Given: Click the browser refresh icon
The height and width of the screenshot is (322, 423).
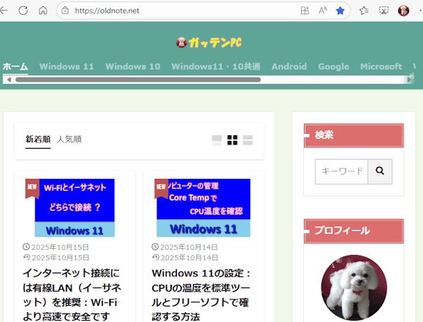Looking at the screenshot, I should pos(23,11).
